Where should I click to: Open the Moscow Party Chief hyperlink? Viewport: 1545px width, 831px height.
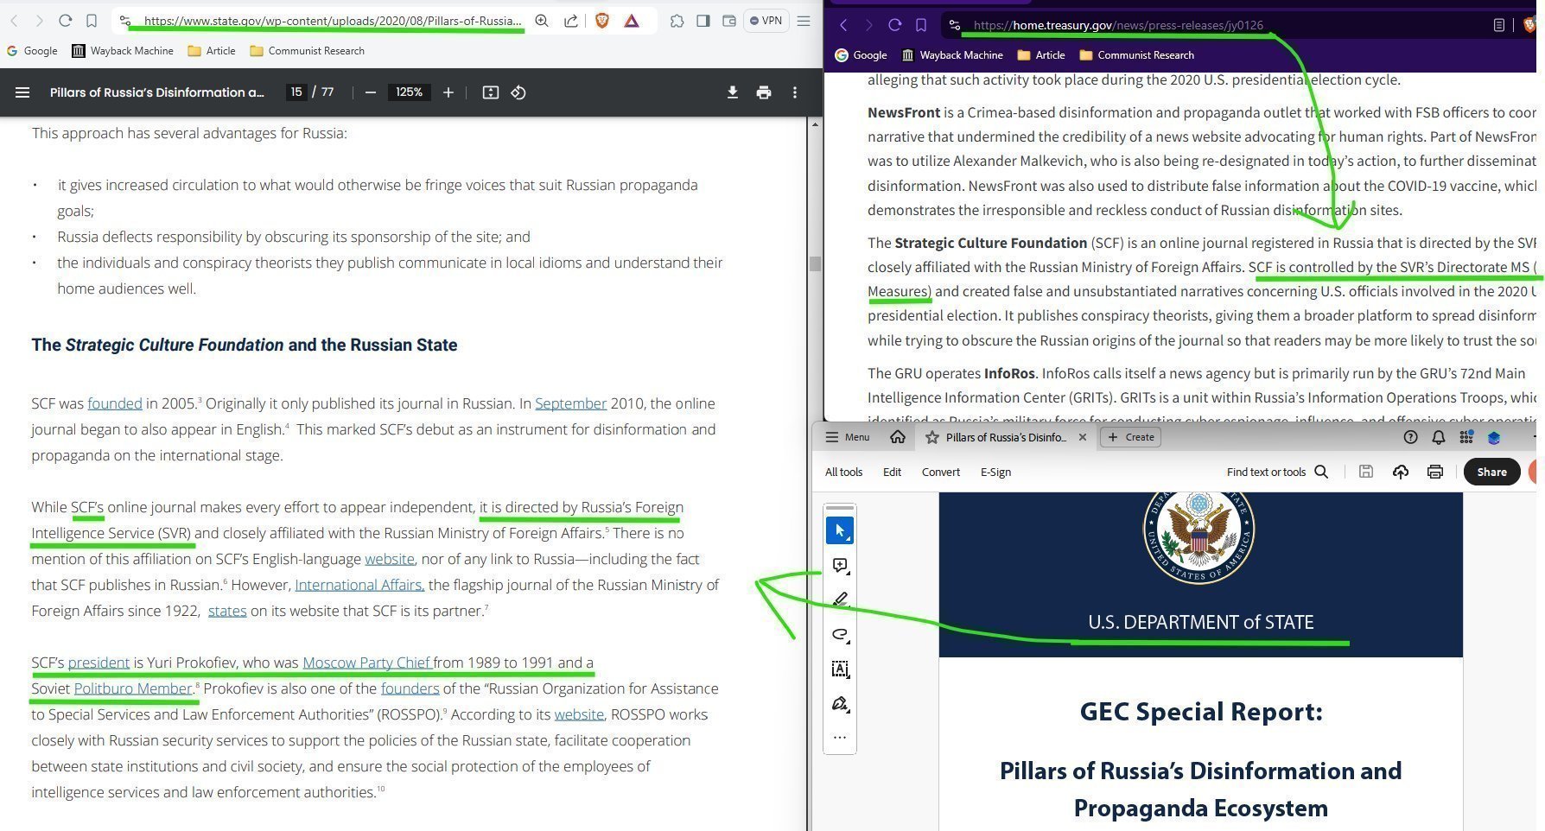coord(366,663)
